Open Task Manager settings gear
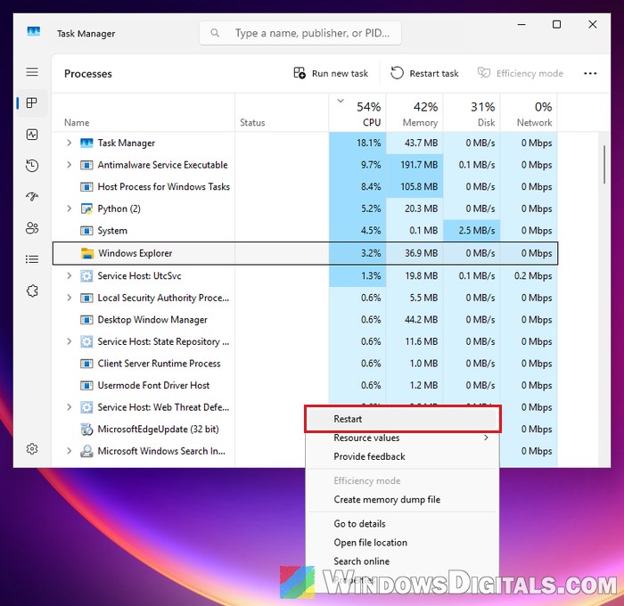The height and width of the screenshot is (606, 624). 32,449
